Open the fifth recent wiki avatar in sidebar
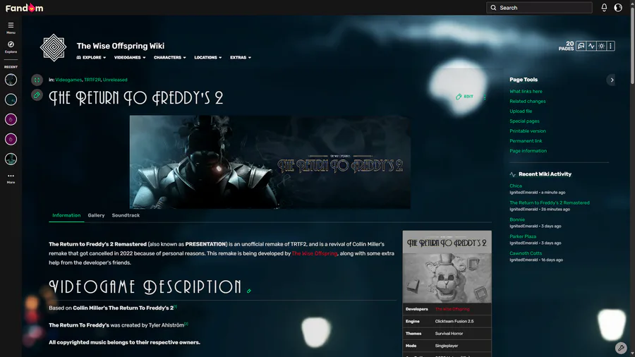The image size is (635, 357). click(11, 159)
